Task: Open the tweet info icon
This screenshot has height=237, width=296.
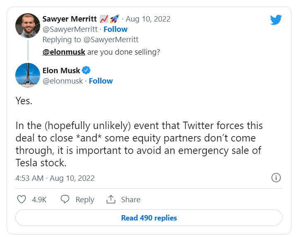Action: tap(276, 178)
